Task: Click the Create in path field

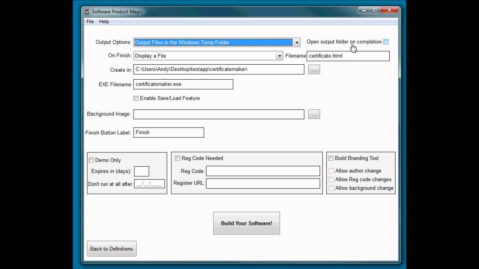Action: coord(219,69)
